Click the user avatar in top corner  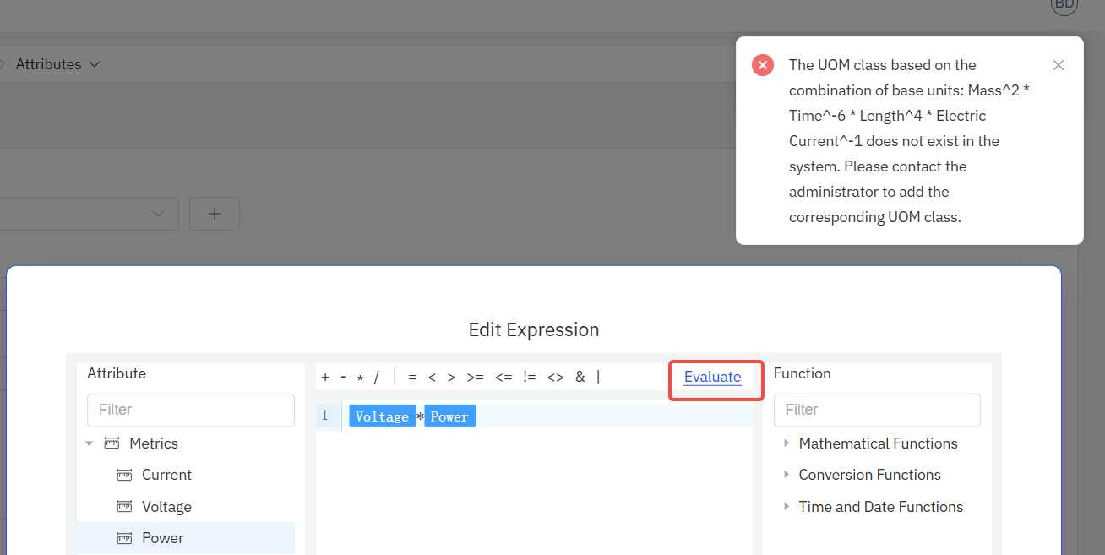pos(1064,4)
